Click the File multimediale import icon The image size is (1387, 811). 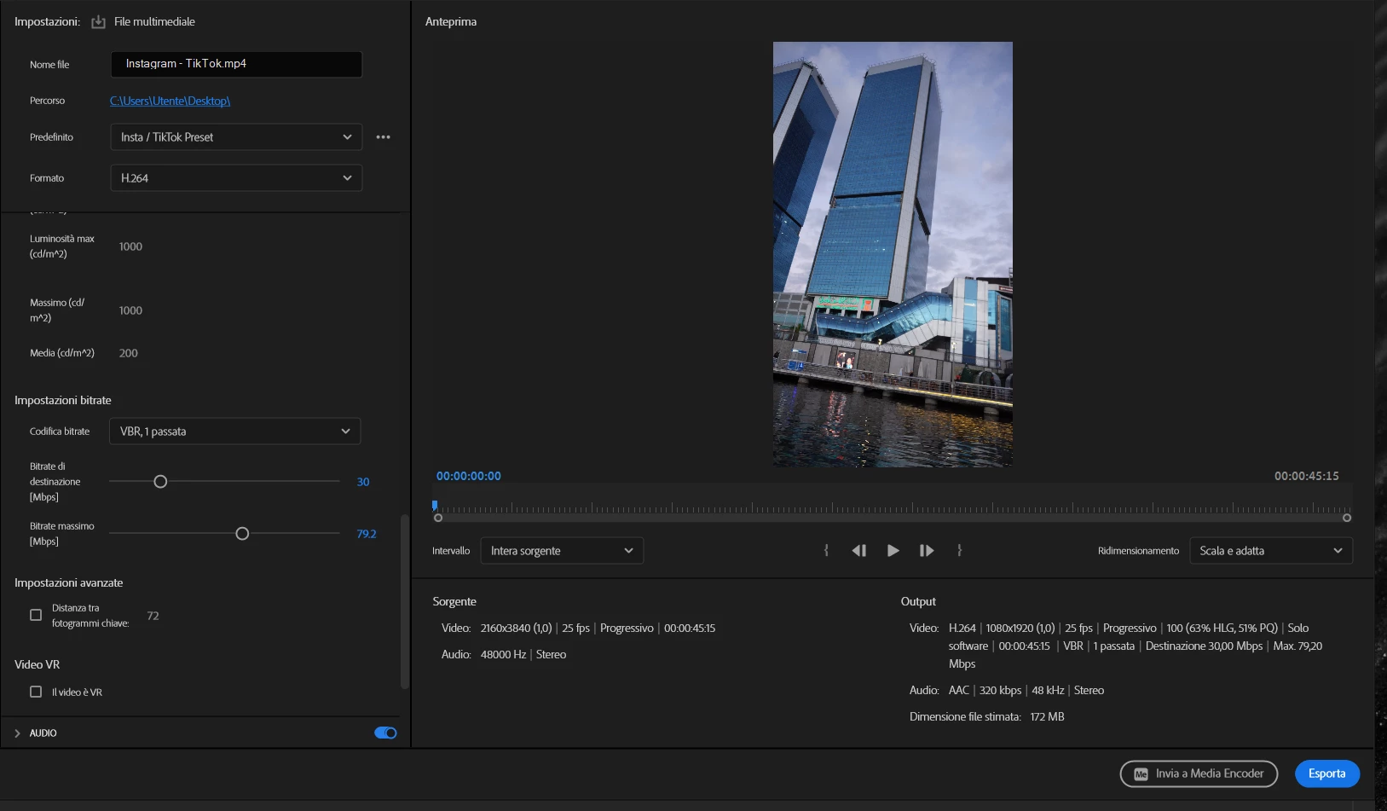[98, 22]
